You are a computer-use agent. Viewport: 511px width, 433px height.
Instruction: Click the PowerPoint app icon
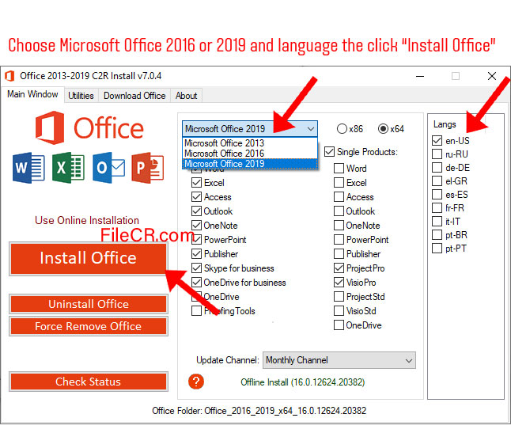click(x=148, y=168)
